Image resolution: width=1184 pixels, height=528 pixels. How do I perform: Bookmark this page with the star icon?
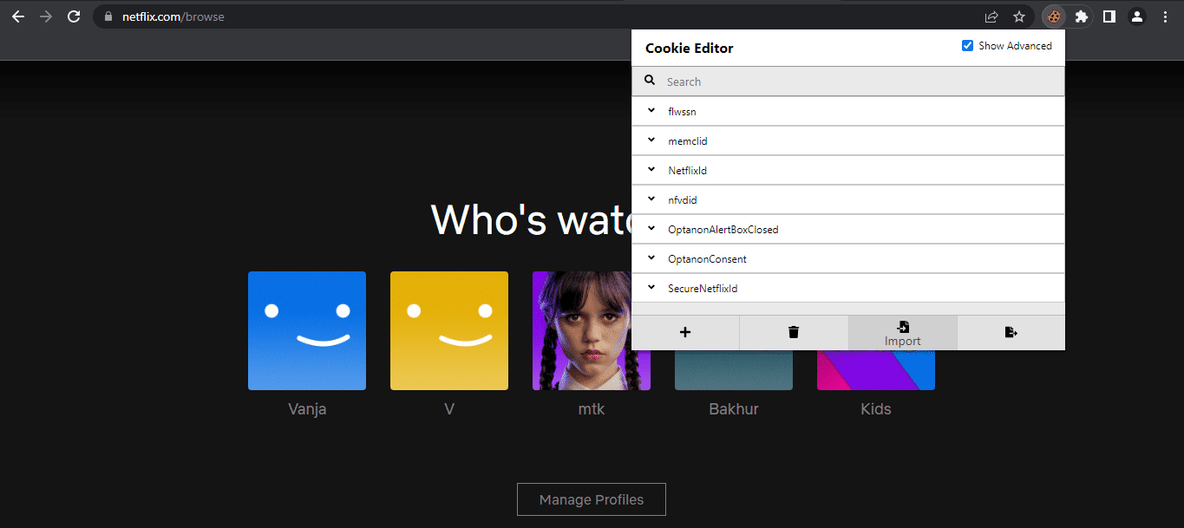click(x=1019, y=16)
